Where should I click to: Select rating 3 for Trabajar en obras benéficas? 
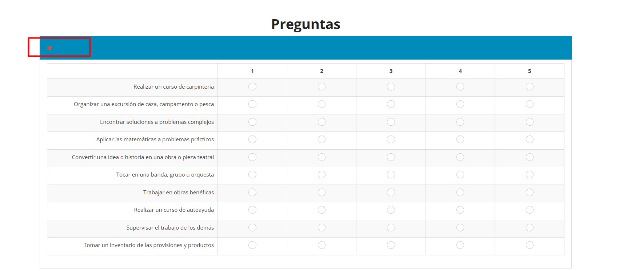click(391, 192)
